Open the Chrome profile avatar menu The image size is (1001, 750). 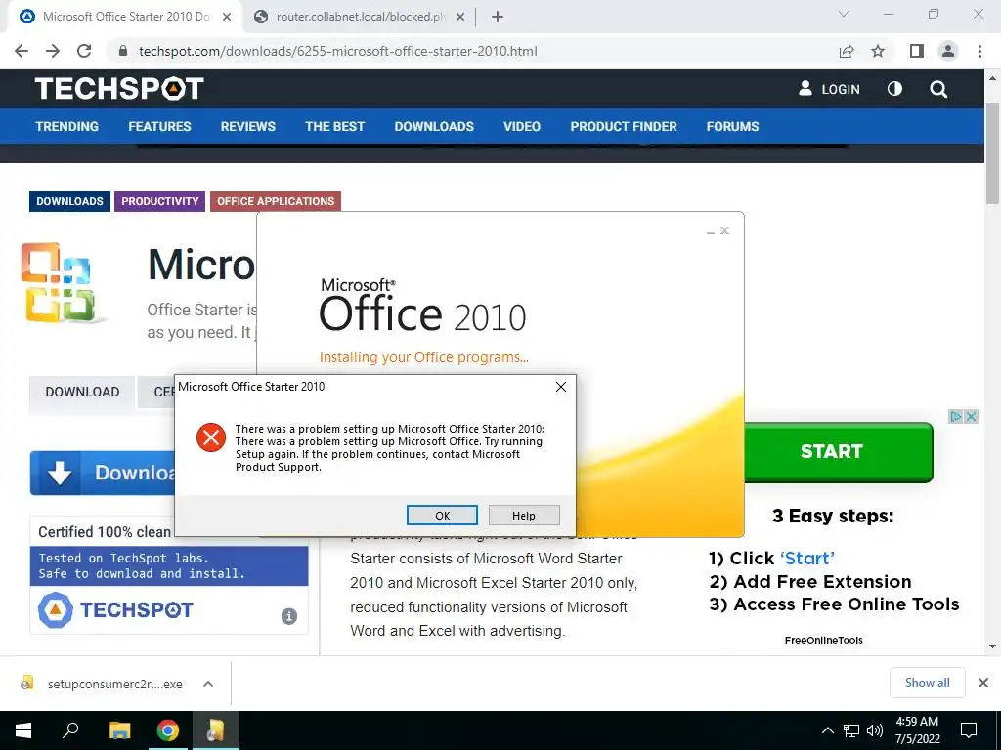[948, 51]
